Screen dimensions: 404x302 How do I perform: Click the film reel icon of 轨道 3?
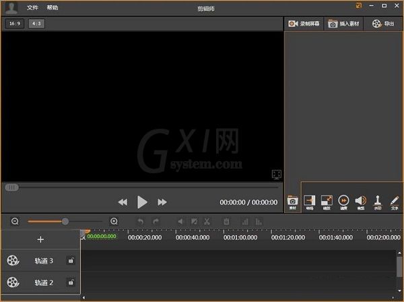coord(13,260)
